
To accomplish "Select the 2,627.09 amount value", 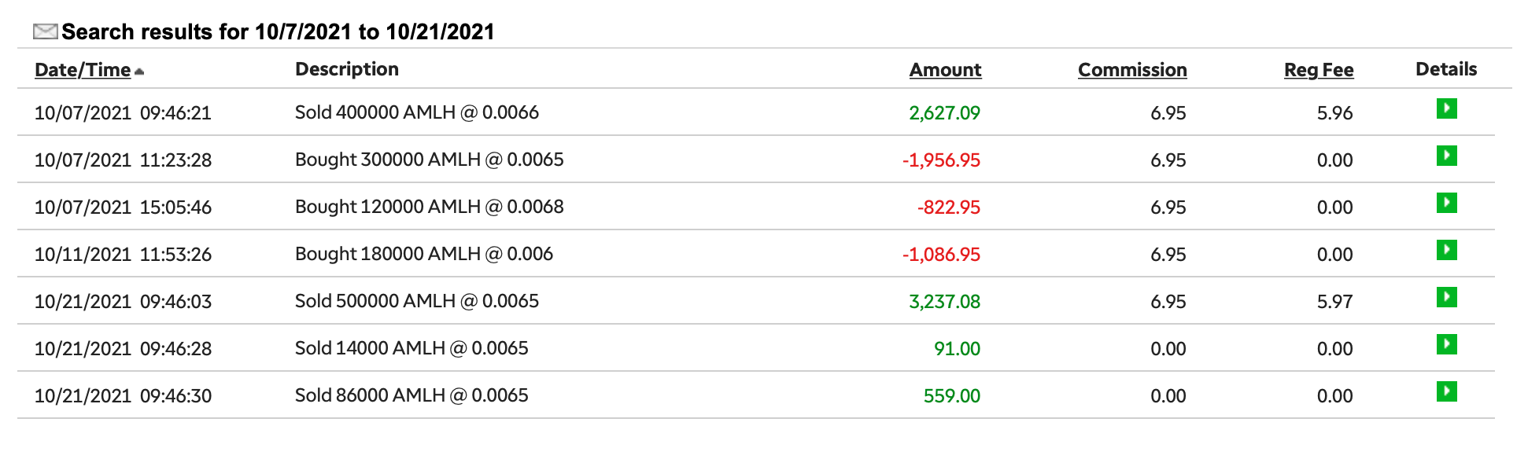I will pos(944,113).
